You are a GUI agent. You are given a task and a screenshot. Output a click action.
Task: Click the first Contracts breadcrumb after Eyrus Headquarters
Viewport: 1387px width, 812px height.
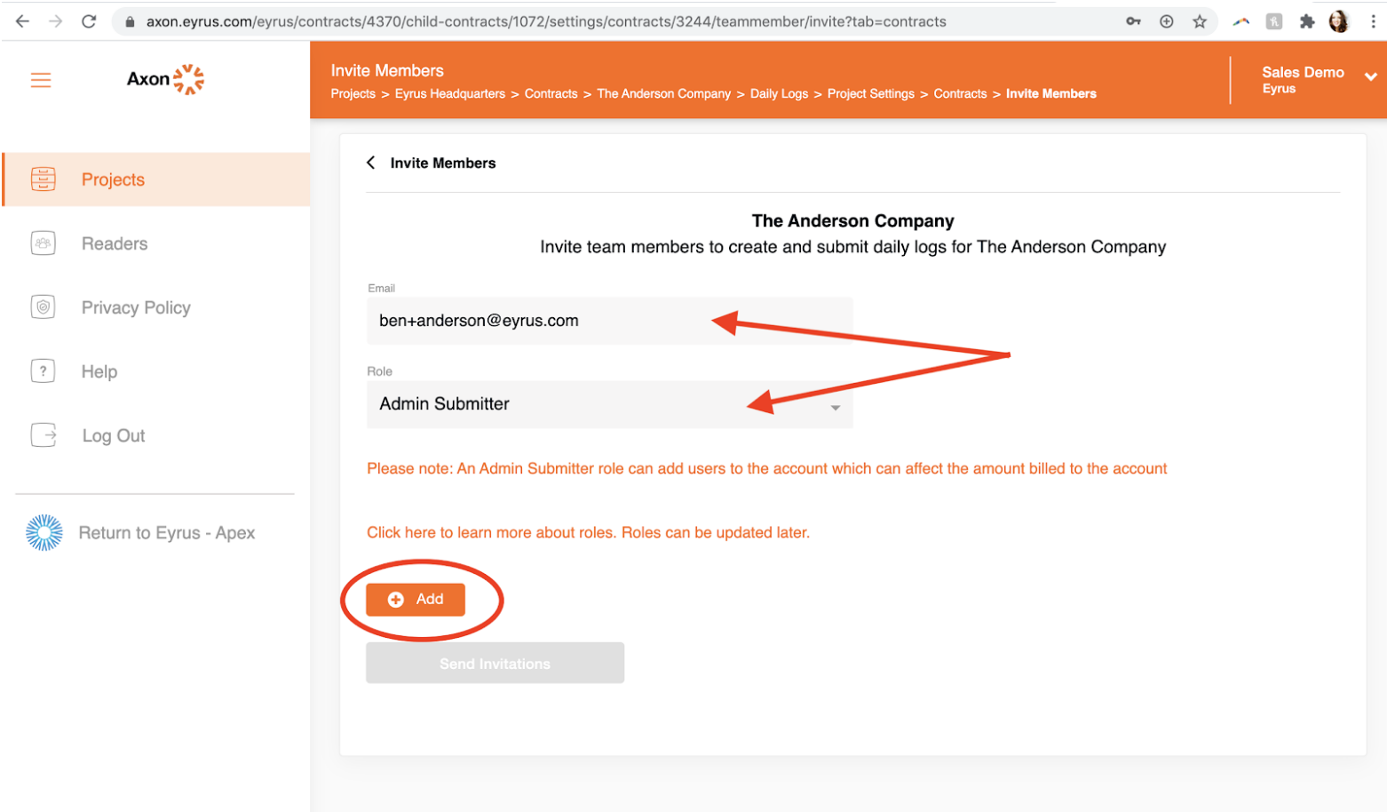tap(551, 94)
